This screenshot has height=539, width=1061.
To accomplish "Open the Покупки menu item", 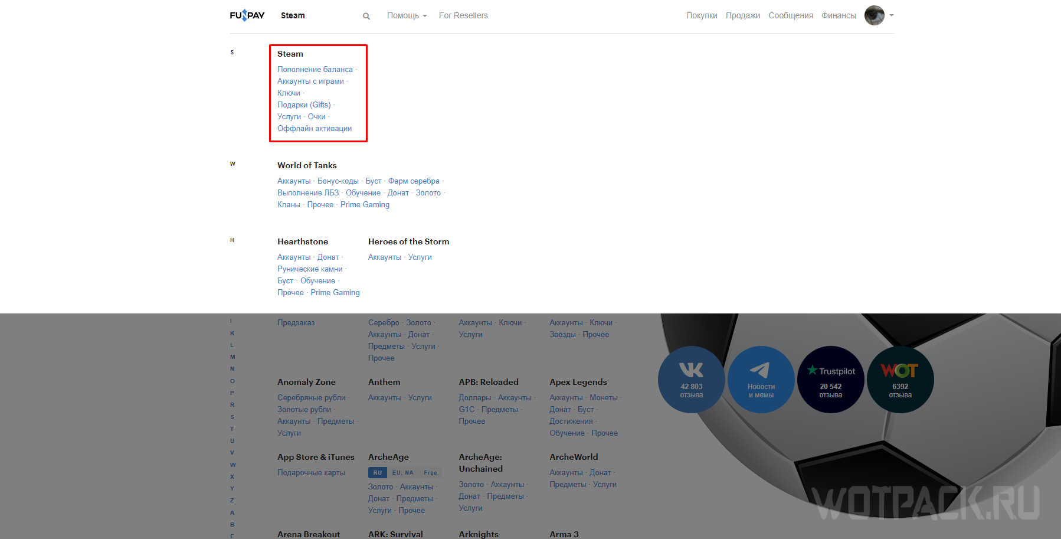I will click(702, 15).
